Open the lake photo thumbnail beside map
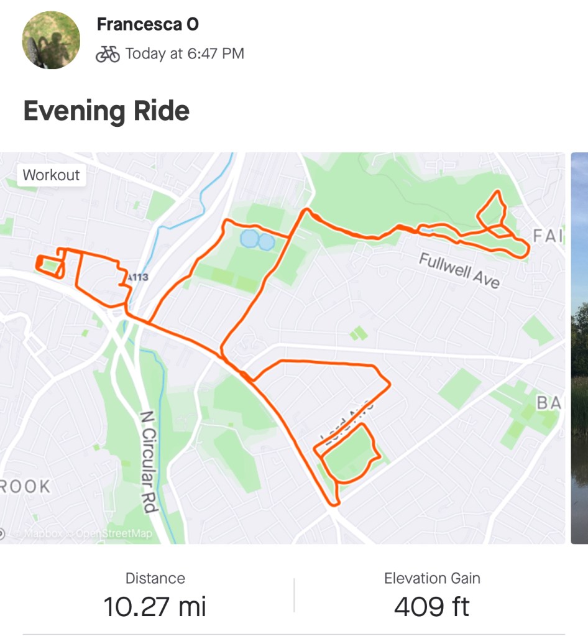Image resolution: width=588 pixels, height=636 pixels. pos(579,348)
